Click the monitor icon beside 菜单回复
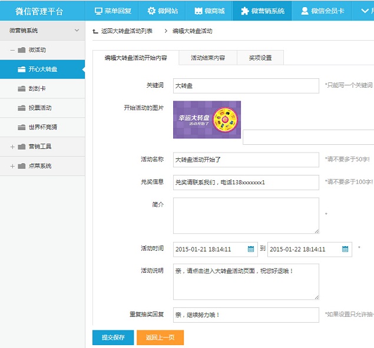This screenshot has height=348, width=374. [98, 11]
